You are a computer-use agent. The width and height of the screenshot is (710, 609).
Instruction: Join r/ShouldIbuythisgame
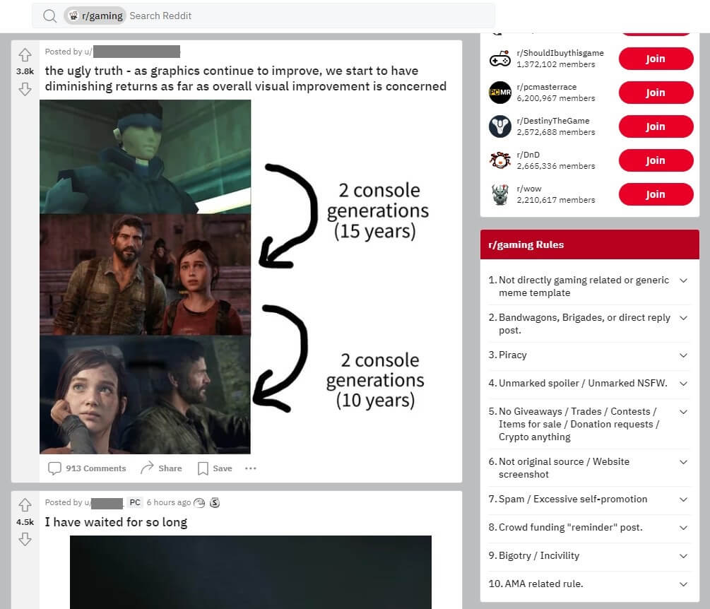click(x=656, y=59)
